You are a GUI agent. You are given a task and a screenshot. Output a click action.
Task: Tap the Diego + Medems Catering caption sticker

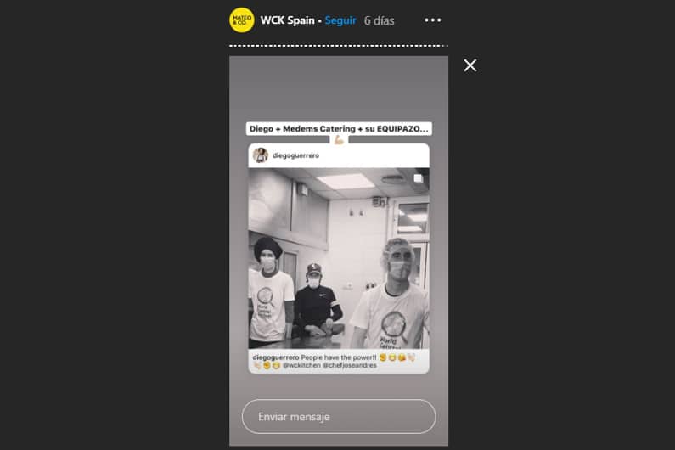[x=339, y=129]
